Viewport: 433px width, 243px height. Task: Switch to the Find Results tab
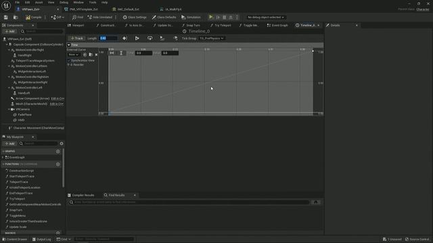click(116, 195)
